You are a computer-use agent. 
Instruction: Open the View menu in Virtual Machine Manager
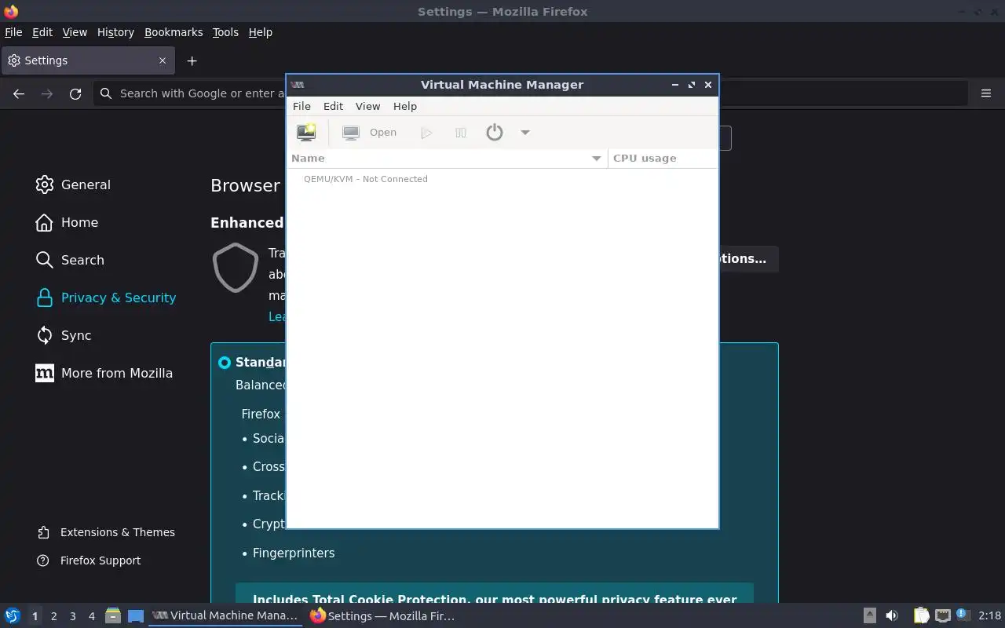[x=367, y=106]
